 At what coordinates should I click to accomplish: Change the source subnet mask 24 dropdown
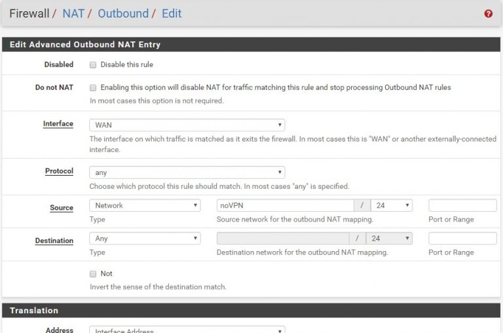pos(391,206)
